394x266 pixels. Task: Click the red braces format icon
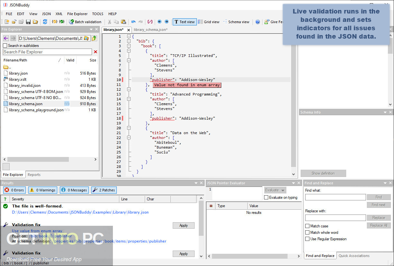tap(150, 22)
